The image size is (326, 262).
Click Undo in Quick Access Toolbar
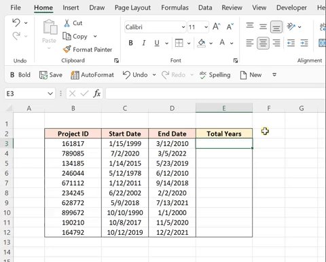pyautogui.click(x=135, y=75)
